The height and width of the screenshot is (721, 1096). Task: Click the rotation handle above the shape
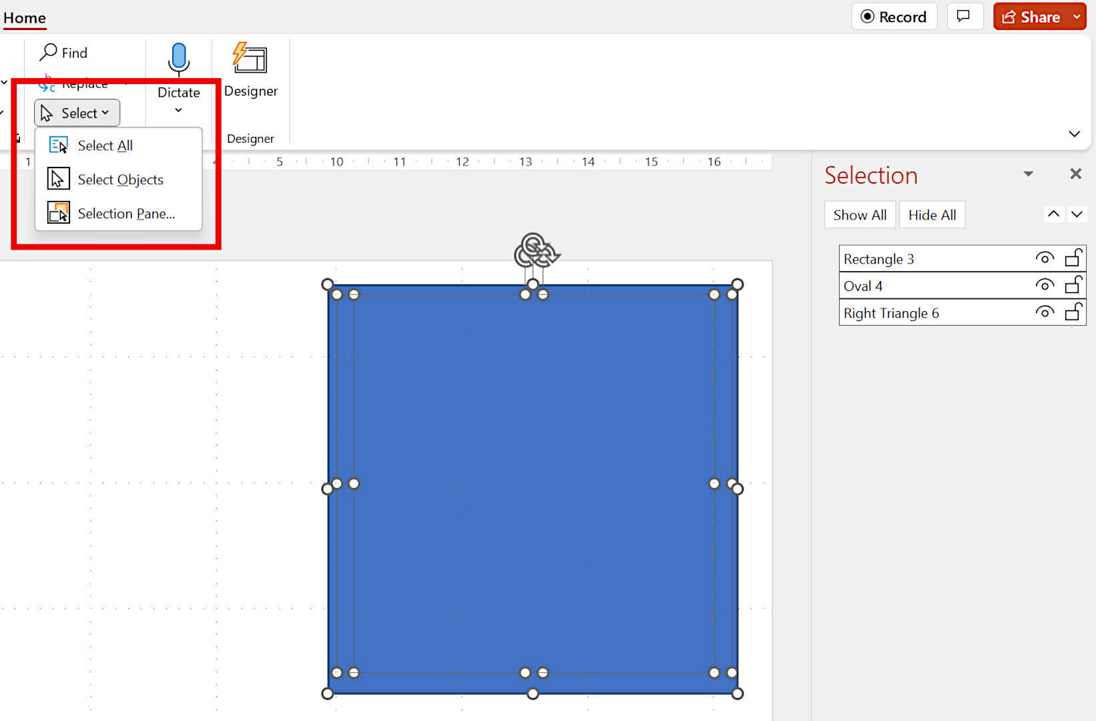pos(535,250)
